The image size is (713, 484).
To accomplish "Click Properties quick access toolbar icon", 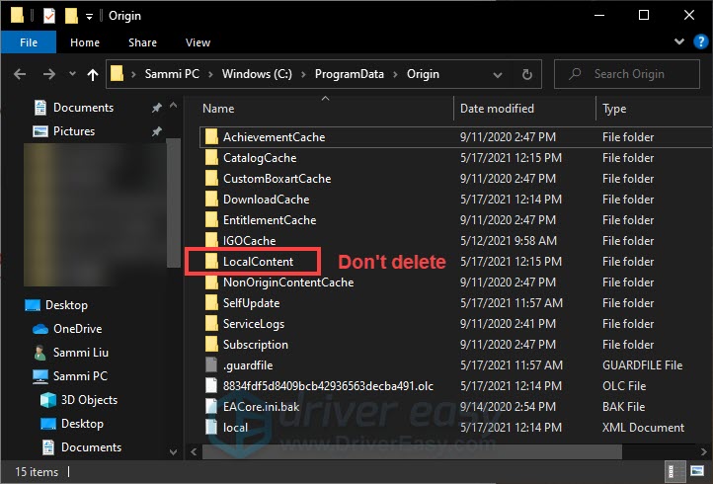I will tap(49, 16).
